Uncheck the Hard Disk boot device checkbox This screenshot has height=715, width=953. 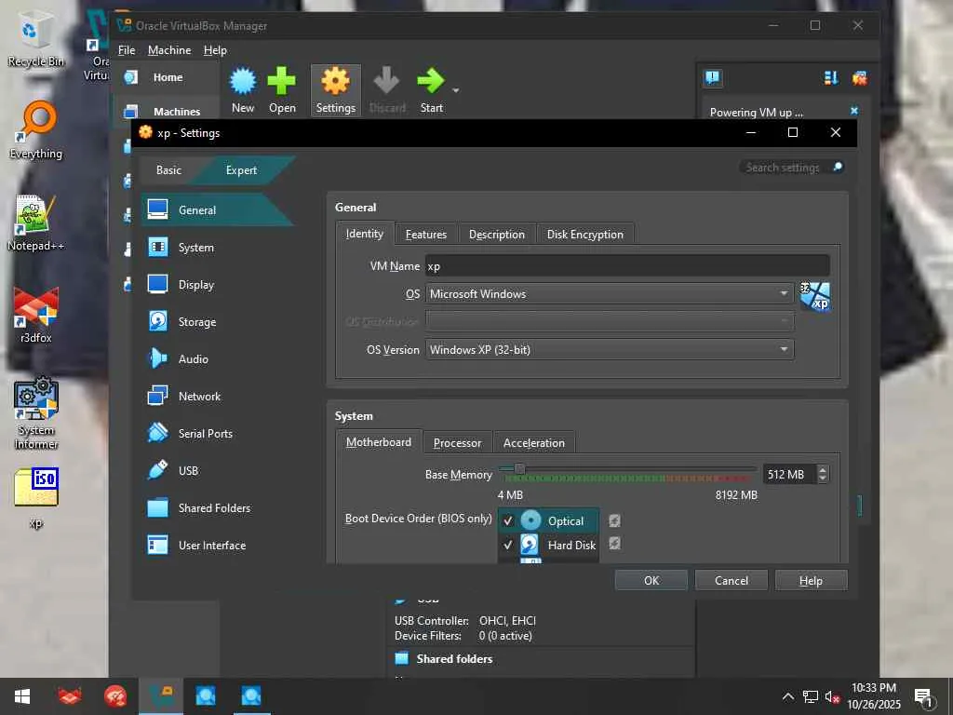(x=508, y=545)
